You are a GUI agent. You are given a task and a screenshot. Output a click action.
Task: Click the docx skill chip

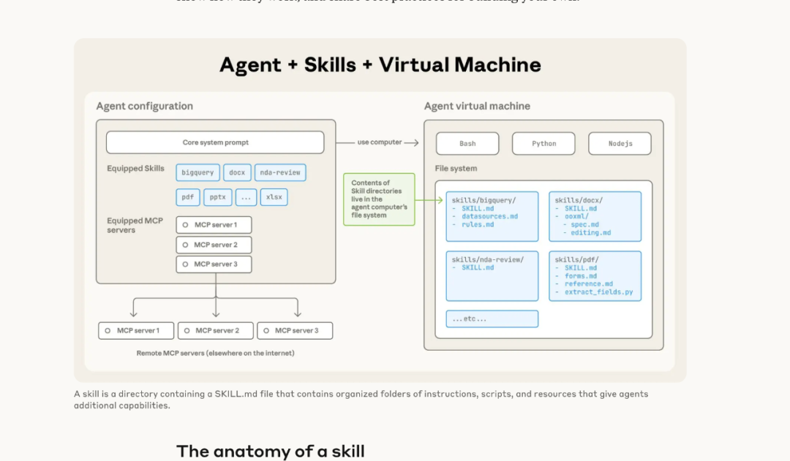tap(237, 172)
